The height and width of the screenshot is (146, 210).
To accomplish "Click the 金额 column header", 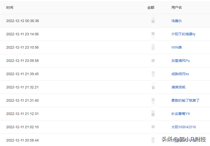I will [x=151, y=8].
